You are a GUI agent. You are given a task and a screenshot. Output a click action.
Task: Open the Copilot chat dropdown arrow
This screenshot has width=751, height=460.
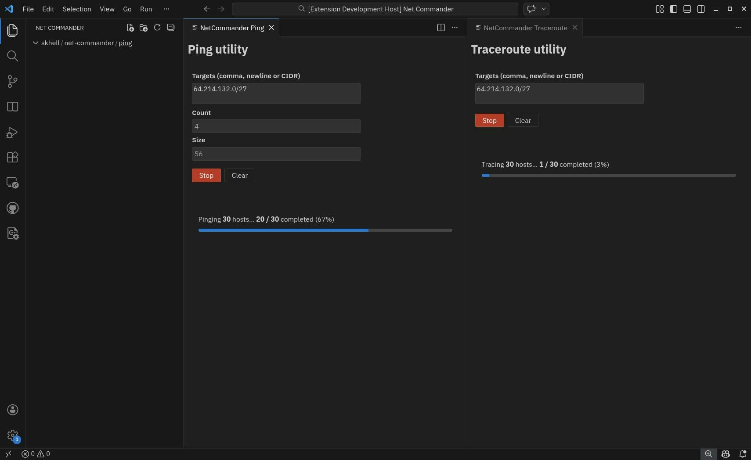coord(544,9)
